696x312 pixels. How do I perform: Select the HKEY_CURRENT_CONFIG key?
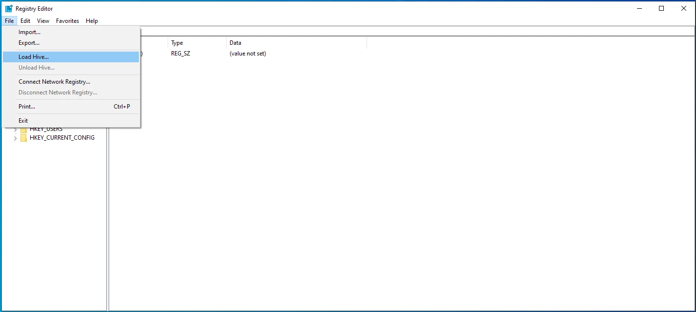62,138
